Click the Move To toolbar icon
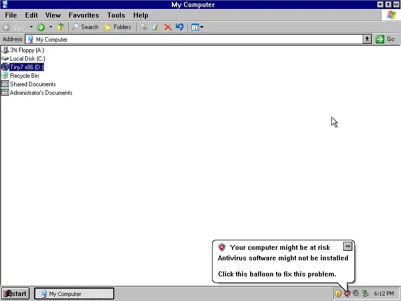The height and width of the screenshot is (301, 401). tap(144, 27)
